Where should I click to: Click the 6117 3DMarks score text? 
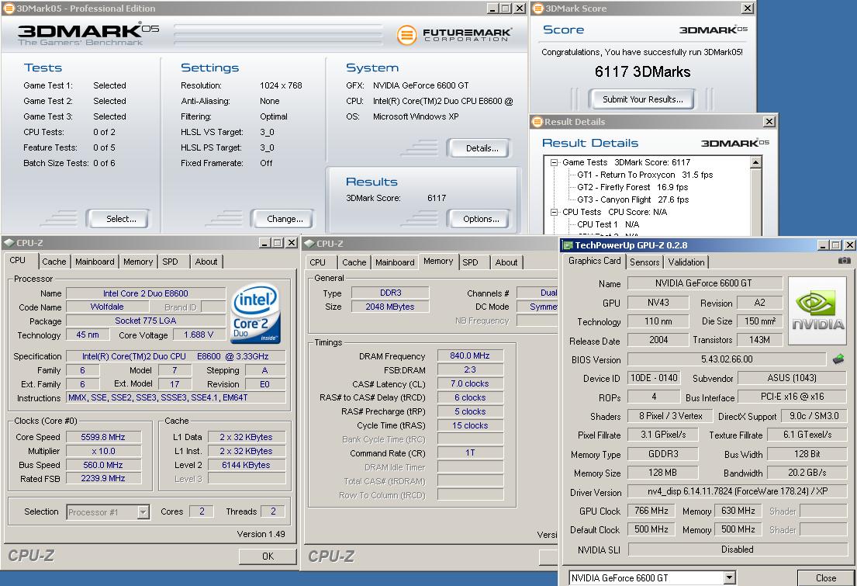click(642, 71)
